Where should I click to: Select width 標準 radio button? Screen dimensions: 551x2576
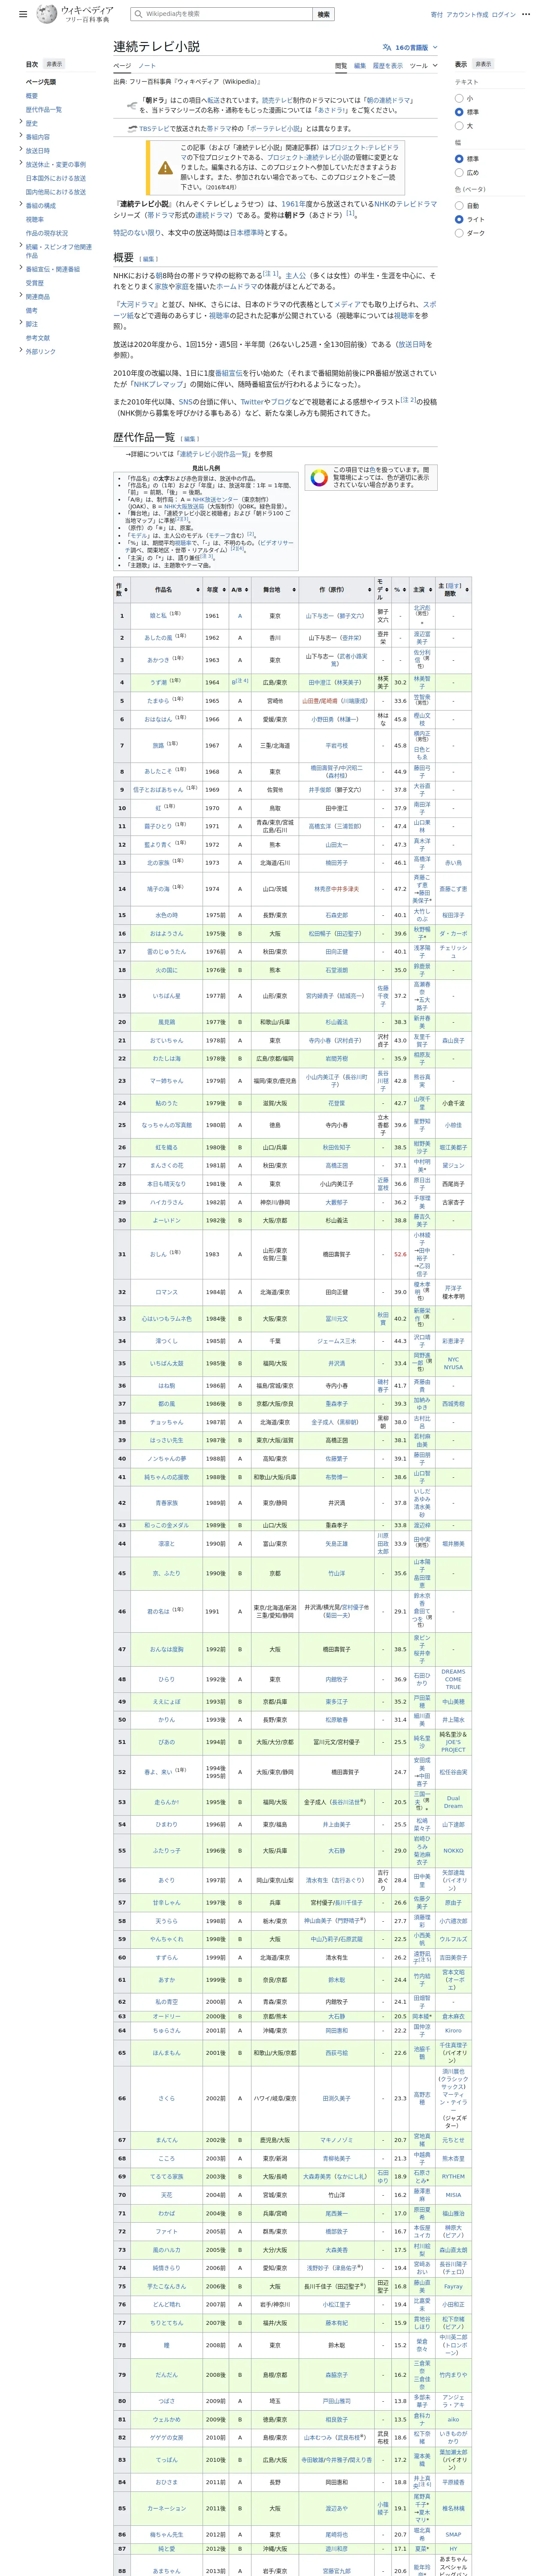coord(459,158)
